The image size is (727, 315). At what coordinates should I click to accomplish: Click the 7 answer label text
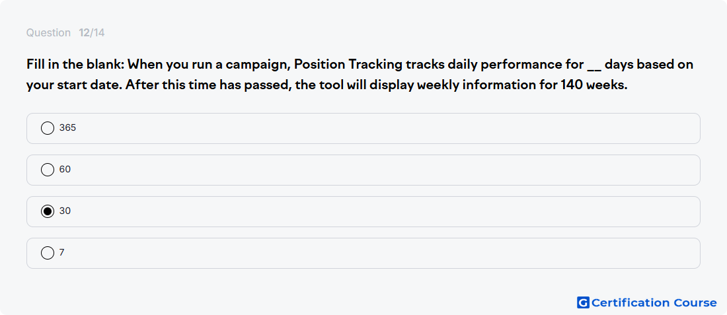(x=61, y=253)
